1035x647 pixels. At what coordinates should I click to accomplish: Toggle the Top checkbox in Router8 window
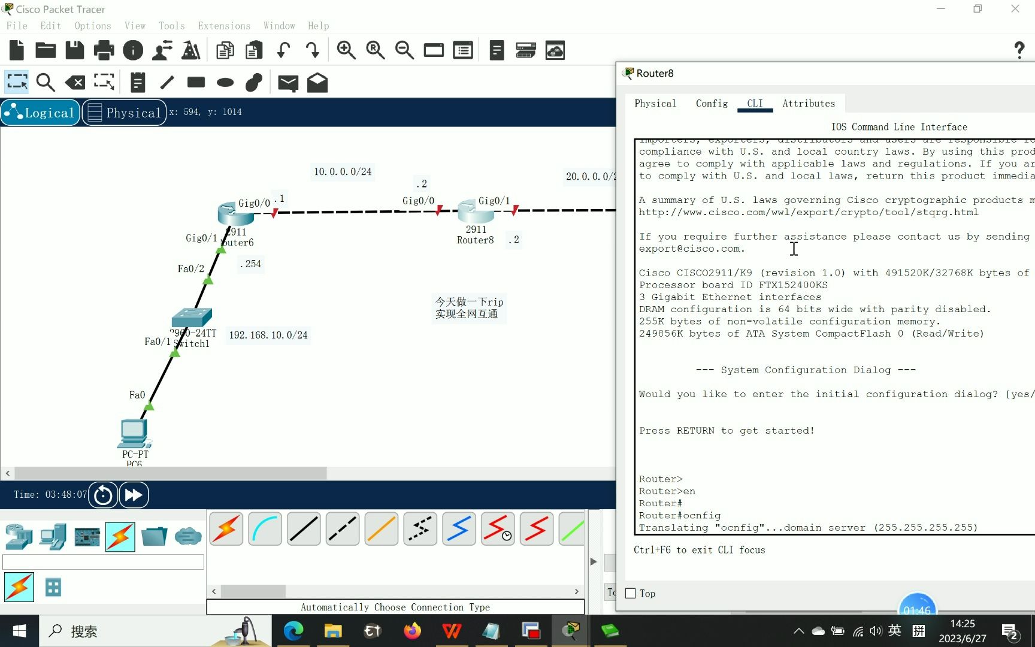[x=630, y=593]
